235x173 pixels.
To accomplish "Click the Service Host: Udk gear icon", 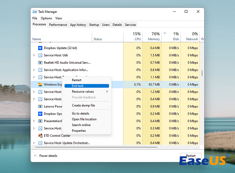I will pyautogui.click(x=40, y=55).
